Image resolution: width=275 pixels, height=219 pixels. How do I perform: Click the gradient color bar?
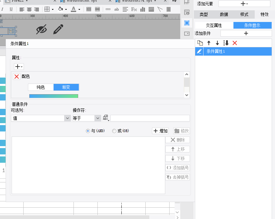54,96
